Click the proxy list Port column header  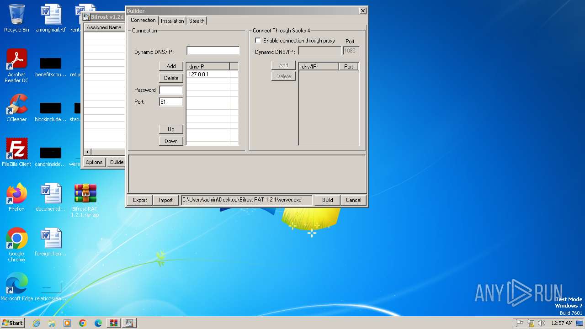[x=349, y=66]
